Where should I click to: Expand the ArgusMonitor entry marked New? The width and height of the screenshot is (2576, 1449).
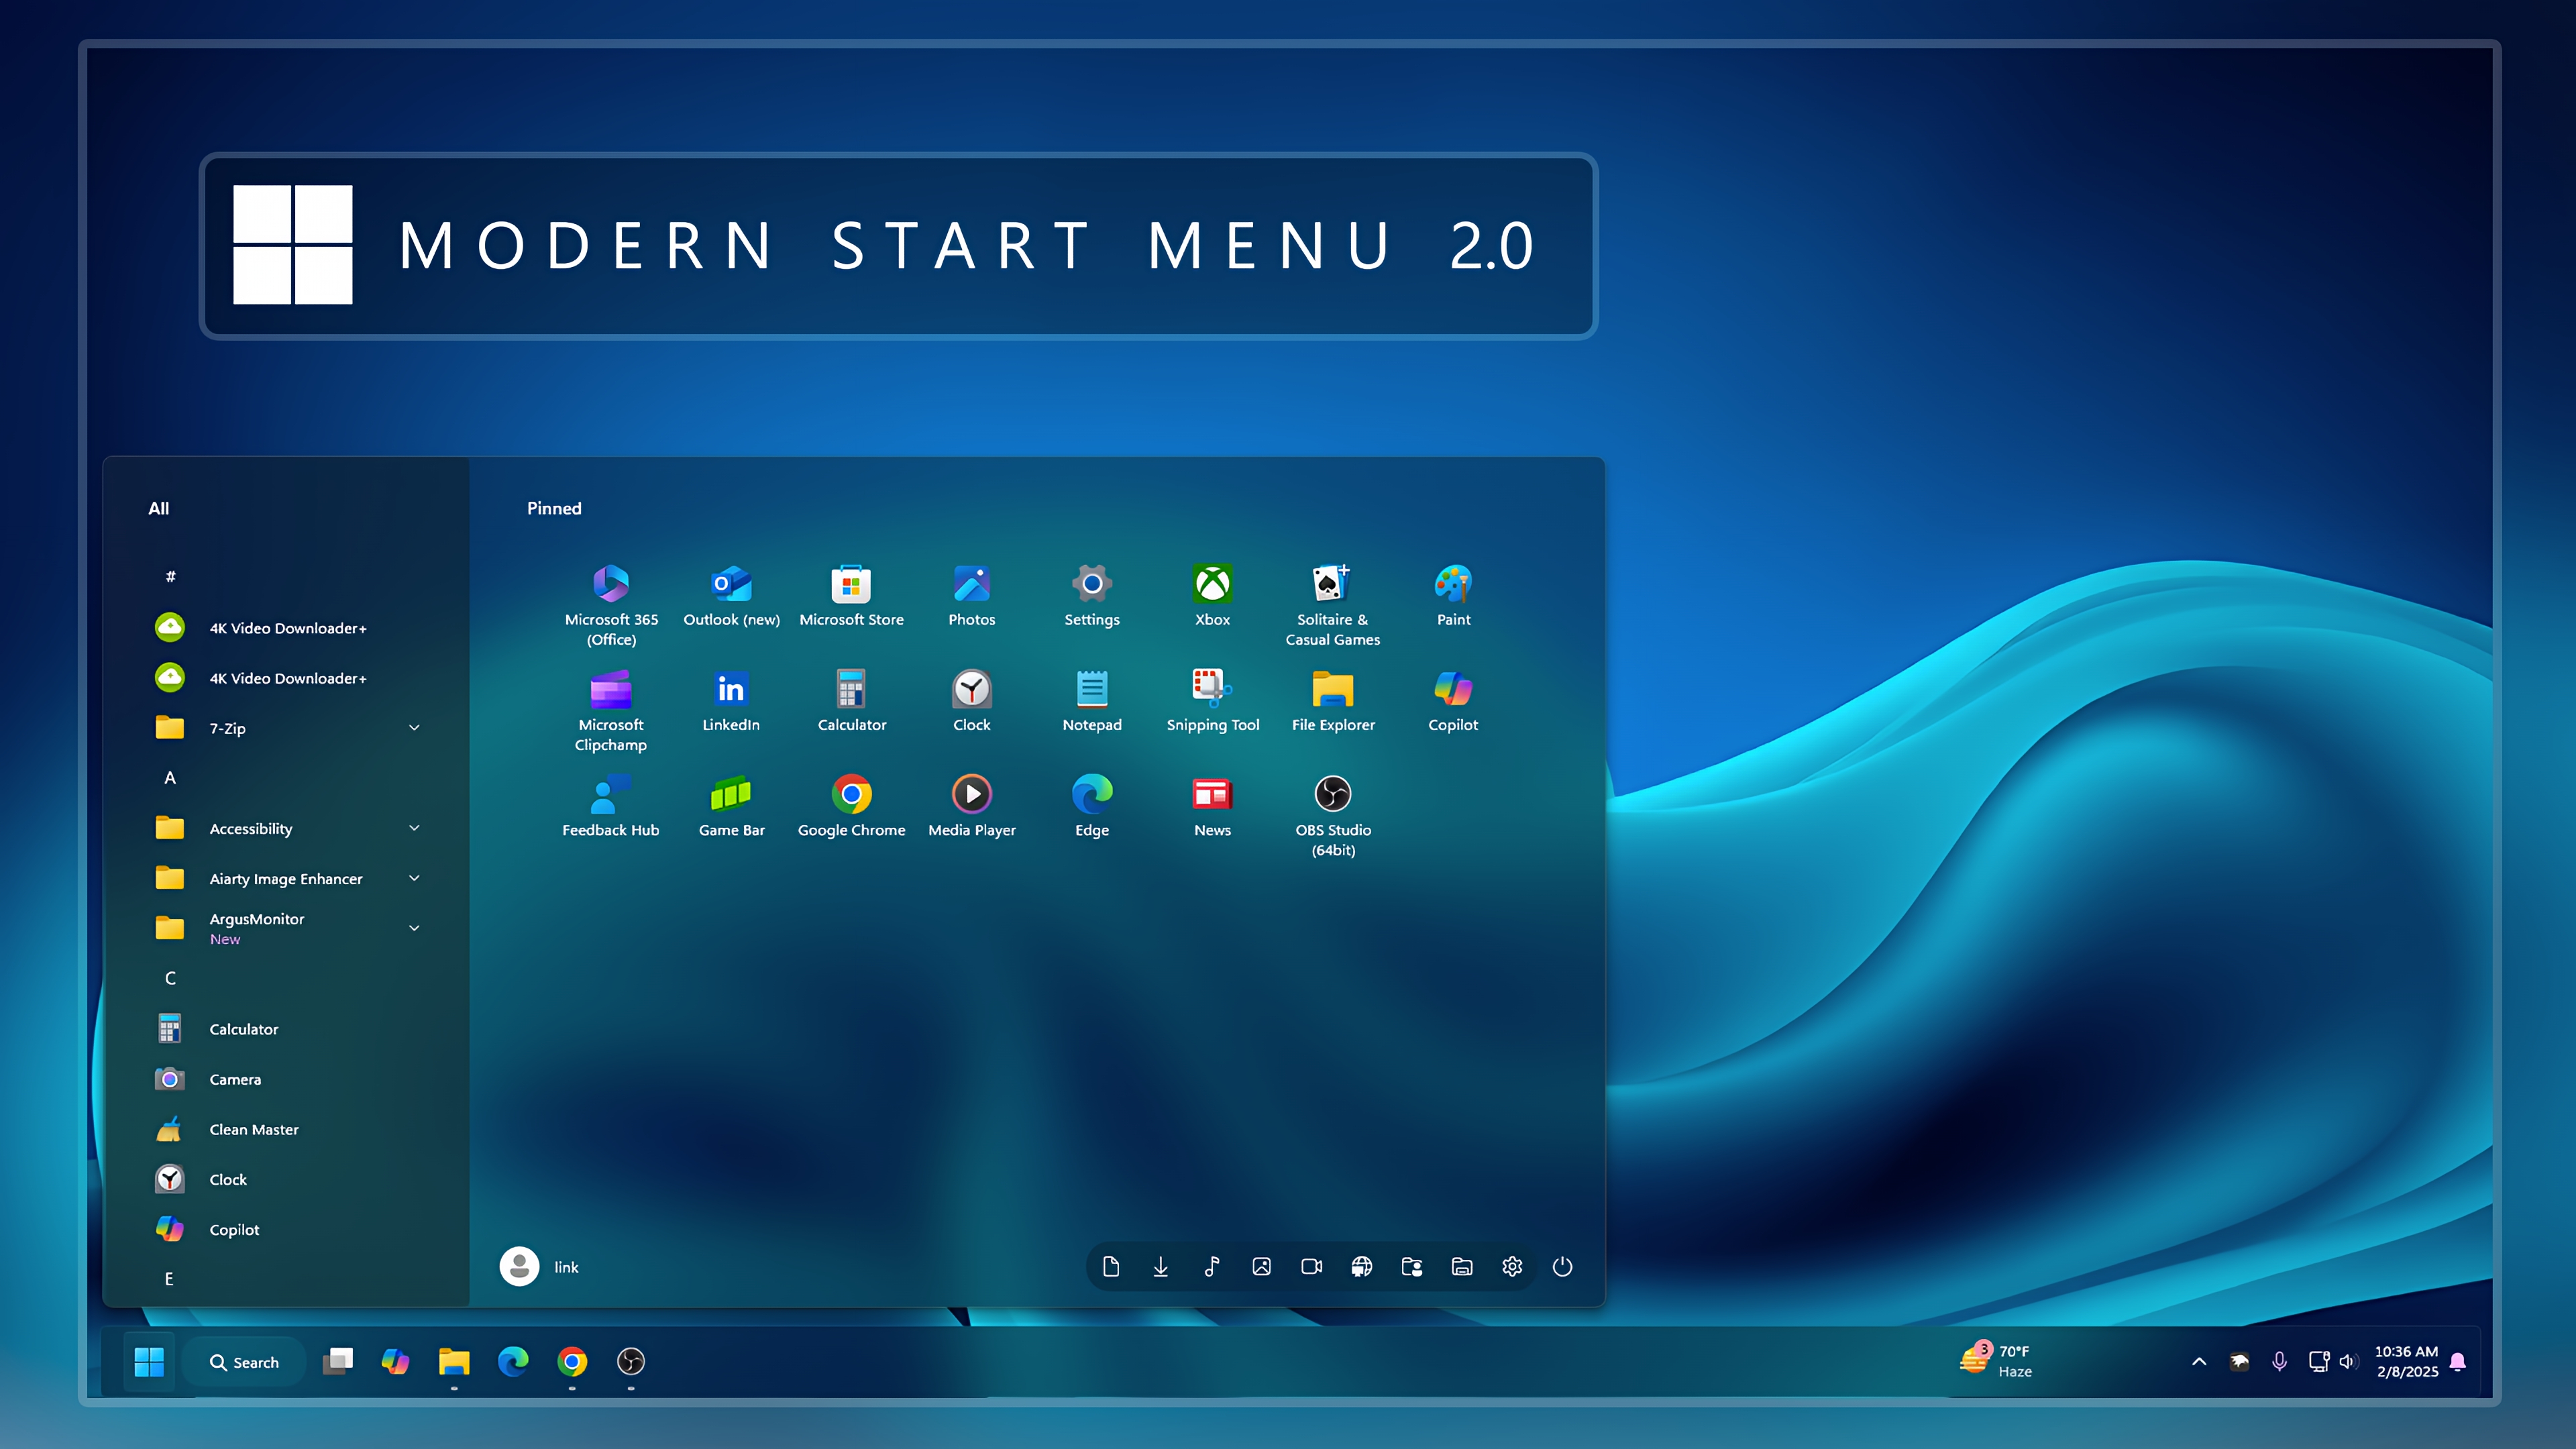(414, 928)
